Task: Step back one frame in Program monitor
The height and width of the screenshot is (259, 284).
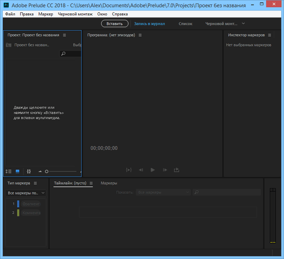Action: [141, 170]
